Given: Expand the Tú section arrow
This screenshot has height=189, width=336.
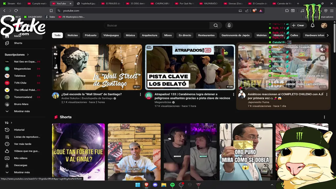Looking at the screenshot, I should tap(11, 123).
